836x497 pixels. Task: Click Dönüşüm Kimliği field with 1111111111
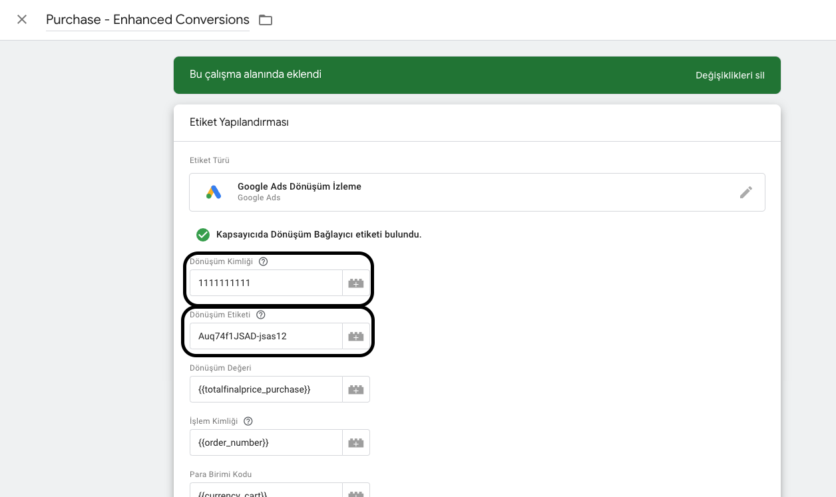click(x=266, y=283)
